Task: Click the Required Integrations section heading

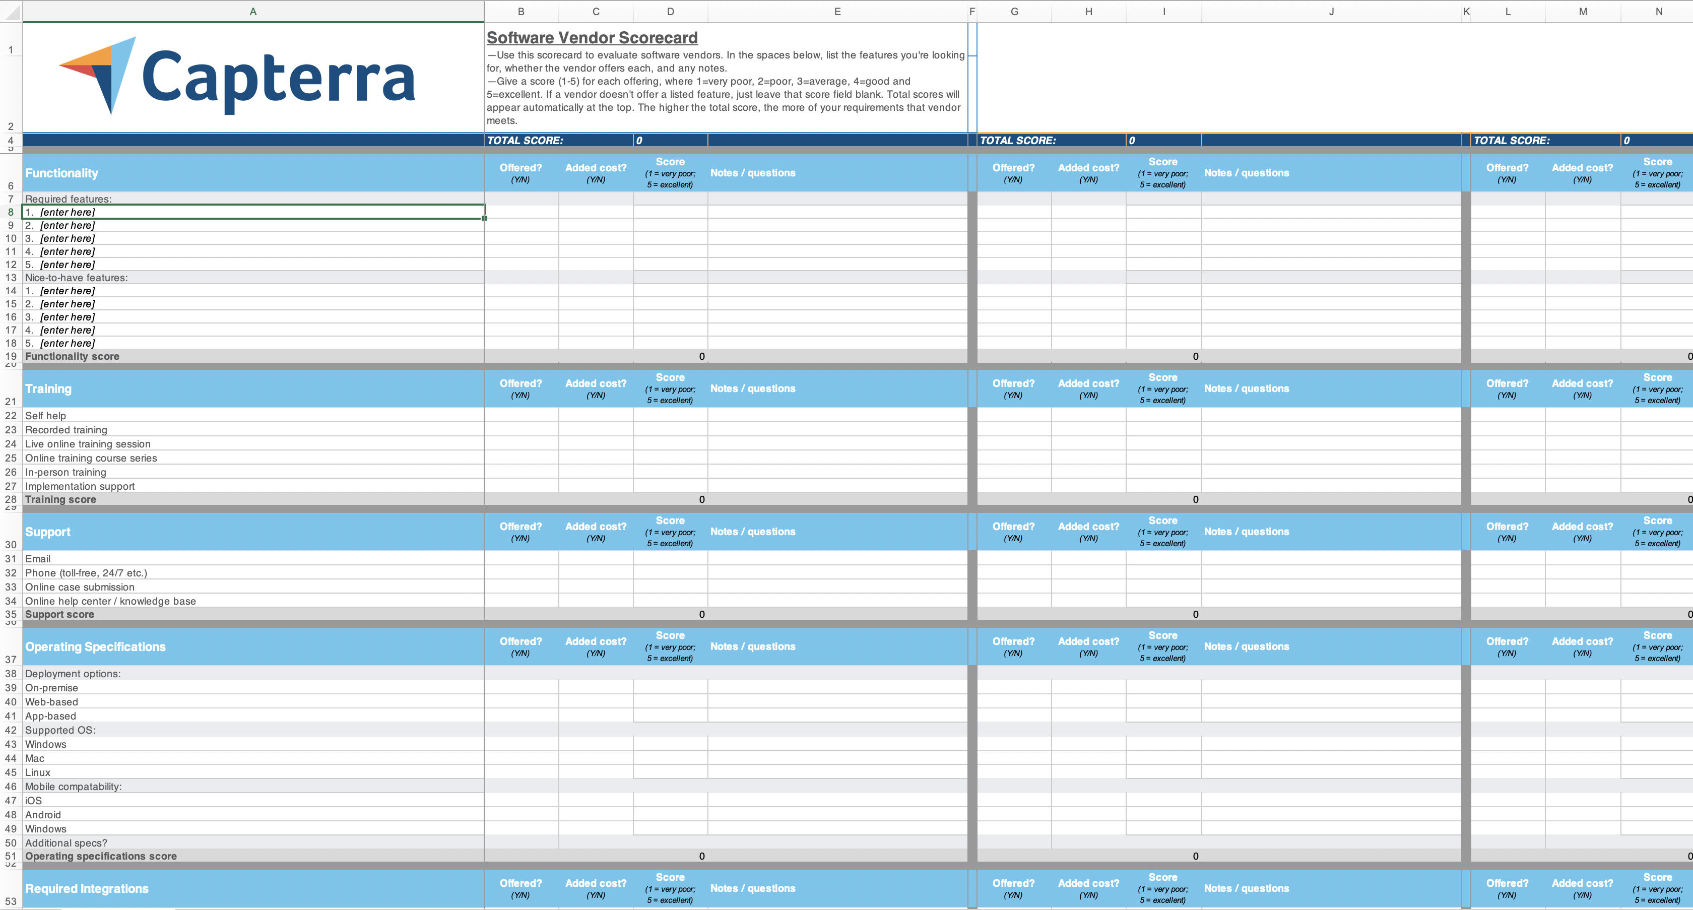Action: coord(87,888)
